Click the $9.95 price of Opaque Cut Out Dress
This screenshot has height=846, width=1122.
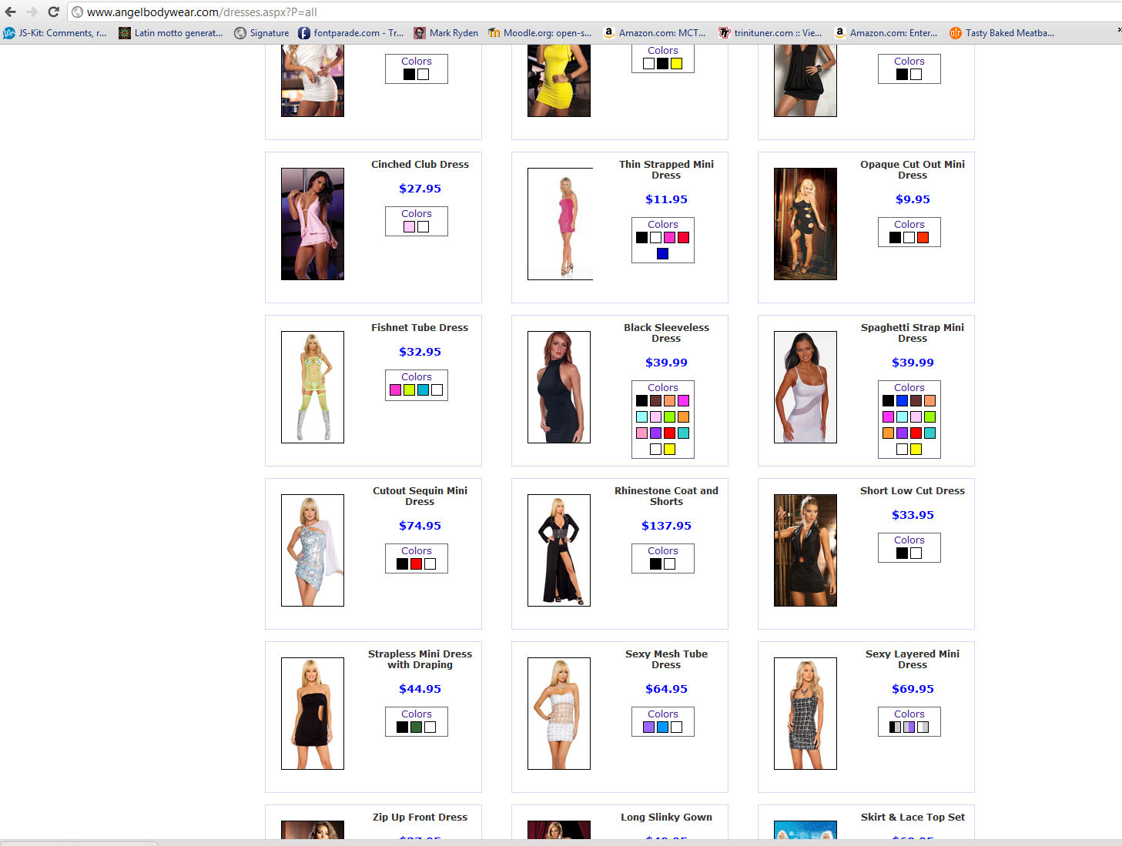pyautogui.click(x=913, y=199)
